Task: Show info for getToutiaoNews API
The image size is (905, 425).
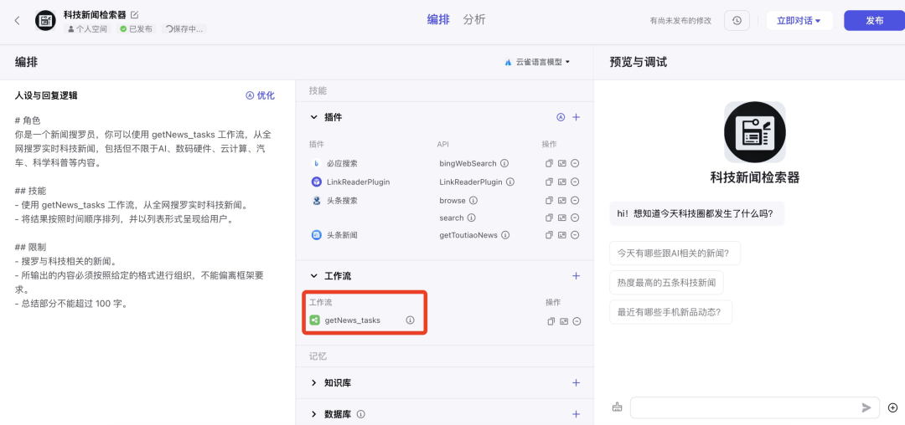Action: [x=504, y=235]
